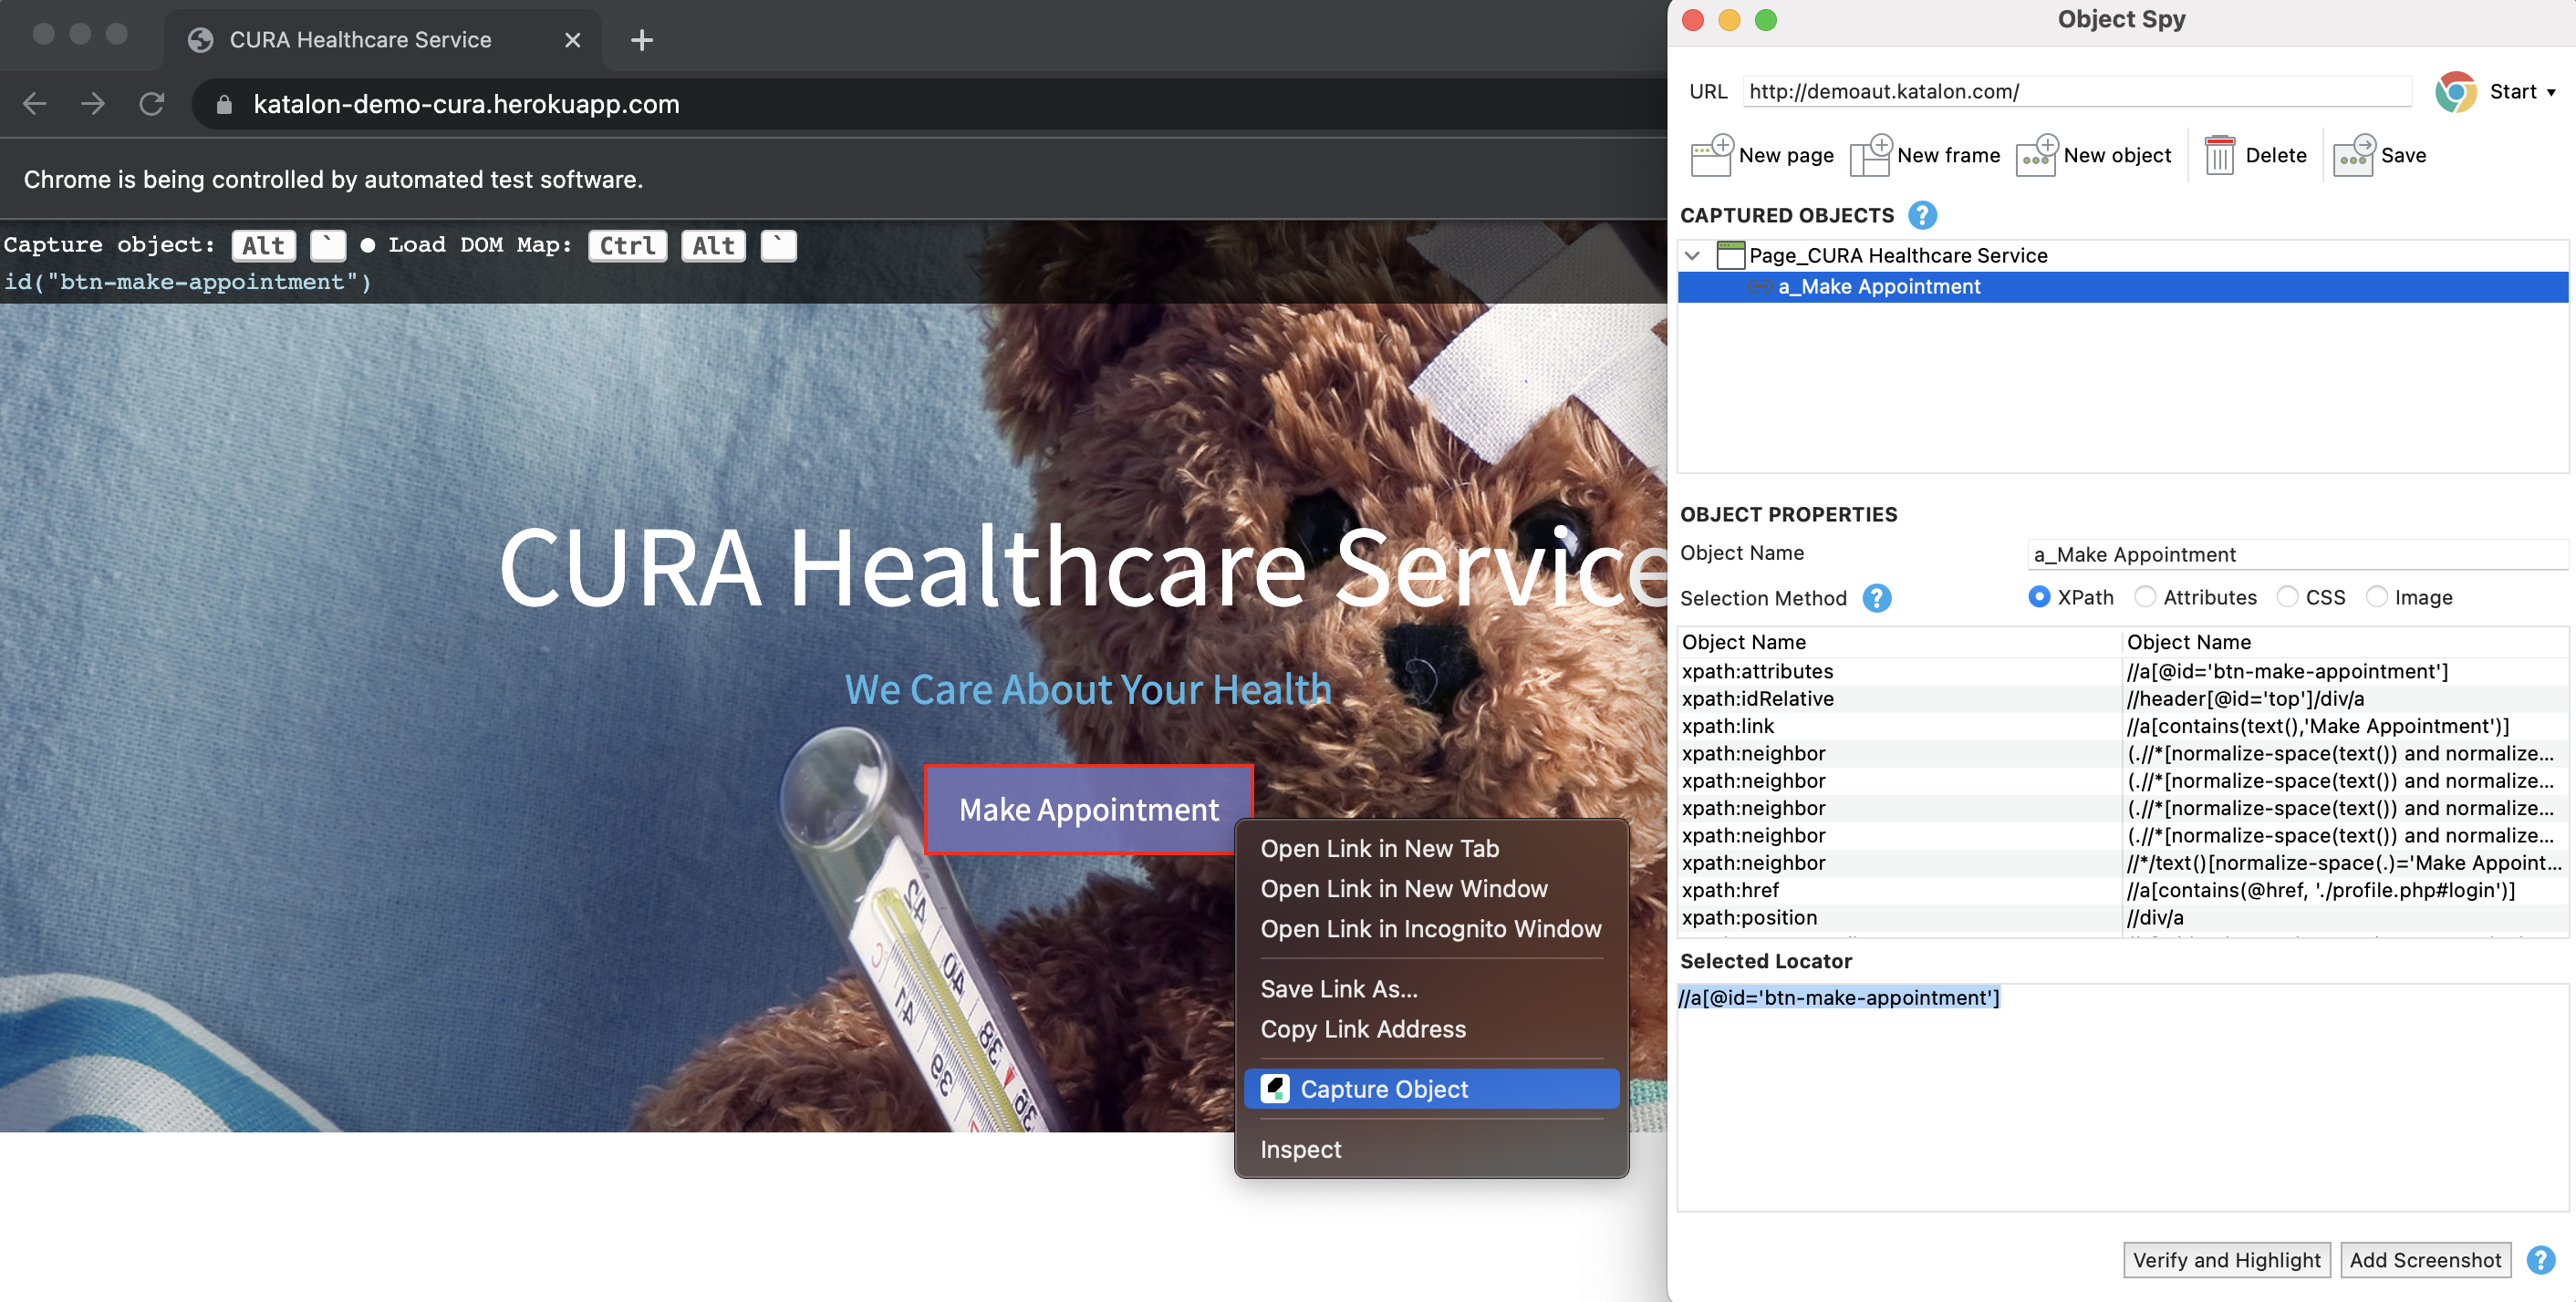Click the id("btn-make-appointment") locator text
This screenshot has width=2576, height=1302.
click(188, 282)
